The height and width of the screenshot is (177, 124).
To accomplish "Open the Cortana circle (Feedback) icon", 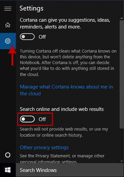I will (8, 155).
